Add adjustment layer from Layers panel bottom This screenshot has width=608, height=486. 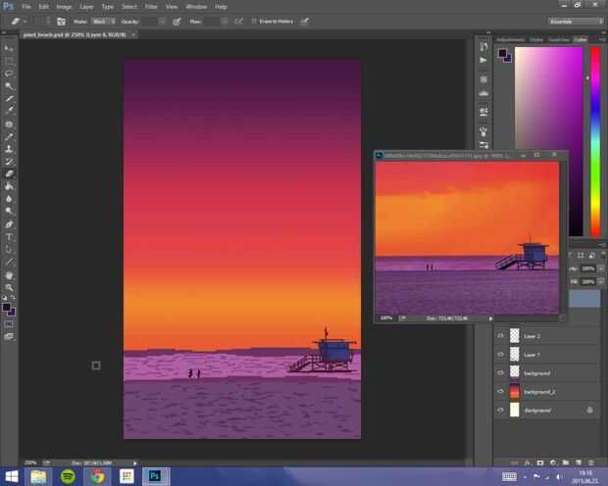pos(553,462)
